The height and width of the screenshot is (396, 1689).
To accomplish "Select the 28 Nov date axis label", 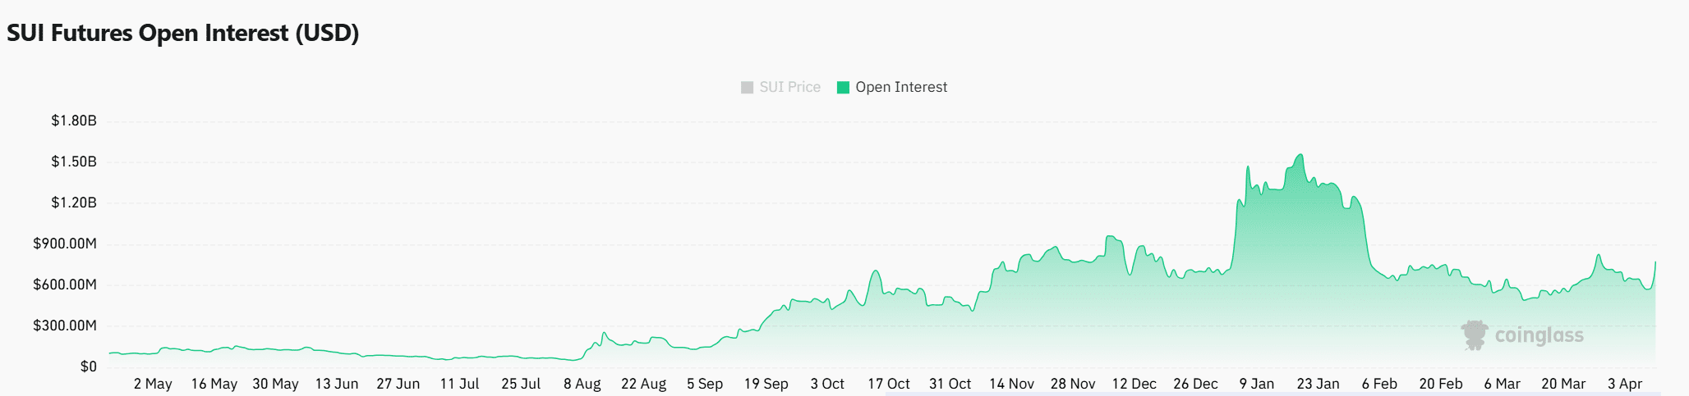I will [1072, 384].
